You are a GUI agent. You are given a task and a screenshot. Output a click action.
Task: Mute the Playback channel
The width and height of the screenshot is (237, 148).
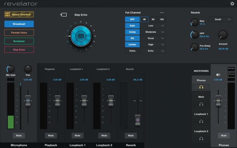[51, 136]
